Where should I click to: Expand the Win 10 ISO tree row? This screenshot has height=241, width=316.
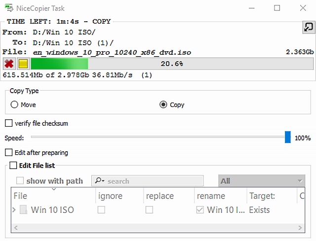14,210
